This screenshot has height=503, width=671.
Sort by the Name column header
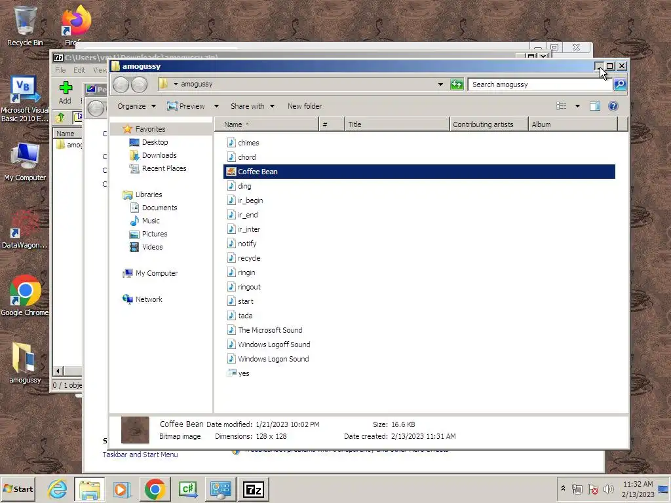pyautogui.click(x=267, y=124)
